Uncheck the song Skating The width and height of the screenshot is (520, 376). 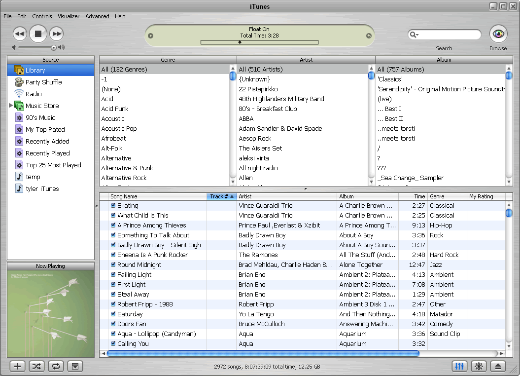(x=112, y=205)
